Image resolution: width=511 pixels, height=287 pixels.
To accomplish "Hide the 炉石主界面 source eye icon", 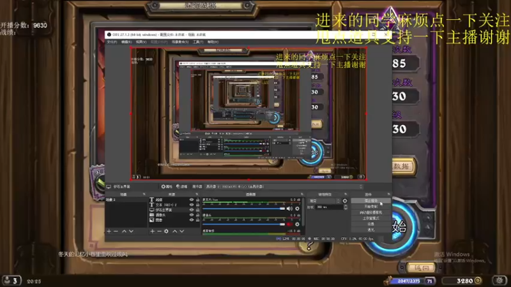I will point(191,210).
